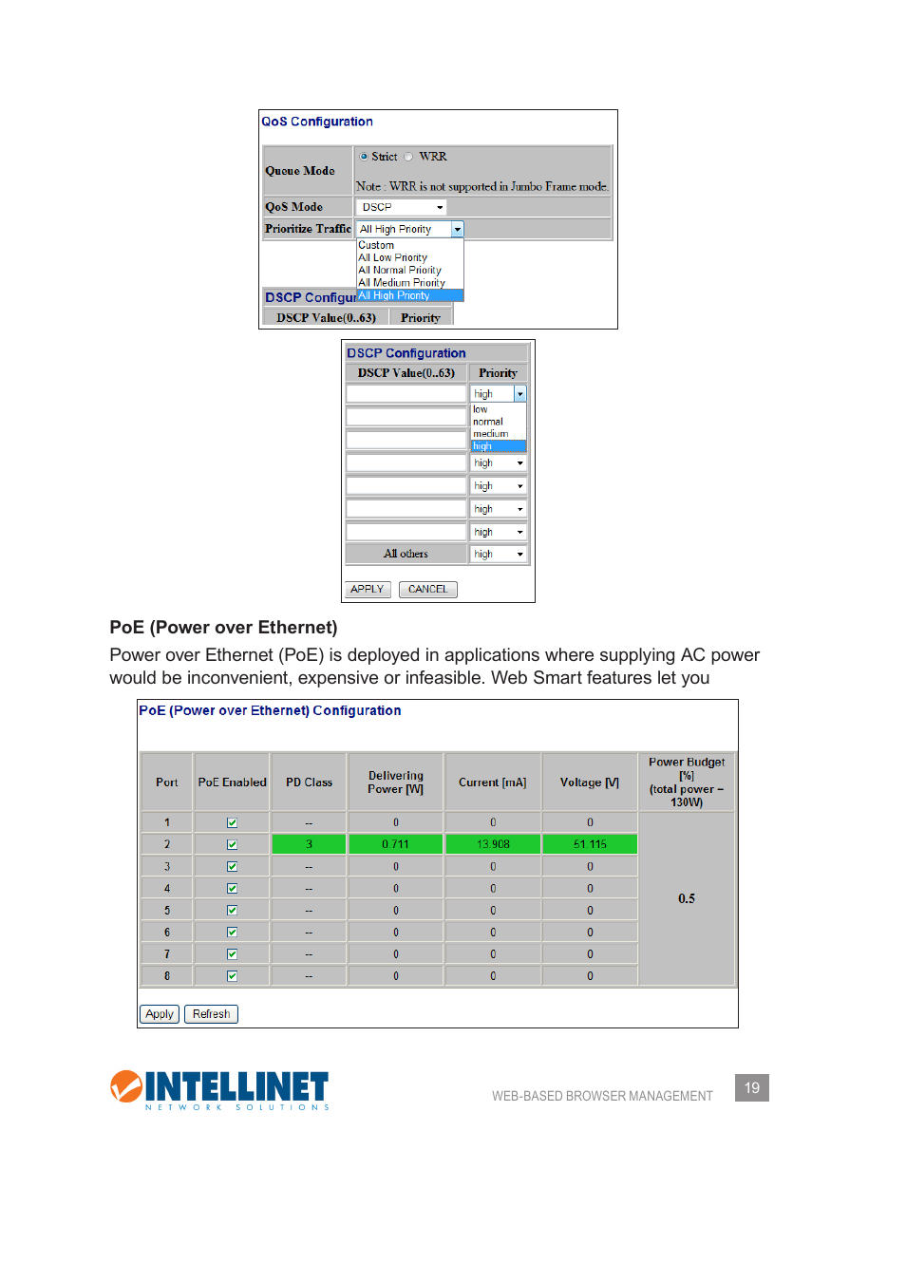Click the Port column header
This screenshot has width=906, height=1282.
167,782
